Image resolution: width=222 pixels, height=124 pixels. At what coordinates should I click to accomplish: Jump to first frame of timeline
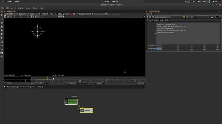point(66,83)
